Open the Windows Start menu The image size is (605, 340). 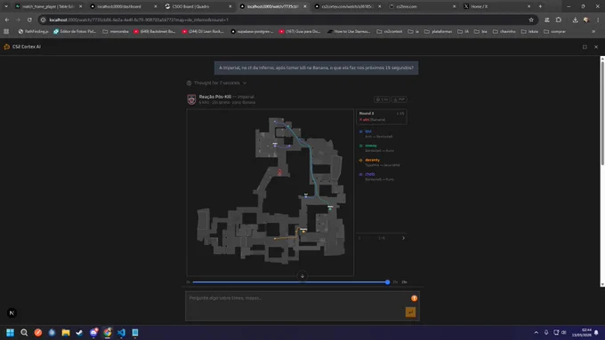tap(10, 332)
